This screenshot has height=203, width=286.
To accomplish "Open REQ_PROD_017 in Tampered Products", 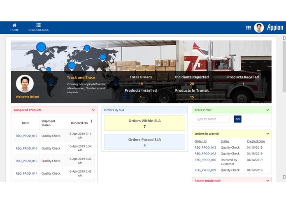I will (x=26, y=136).
